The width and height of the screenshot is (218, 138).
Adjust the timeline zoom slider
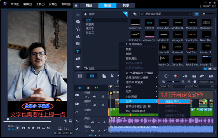tap(173, 82)
